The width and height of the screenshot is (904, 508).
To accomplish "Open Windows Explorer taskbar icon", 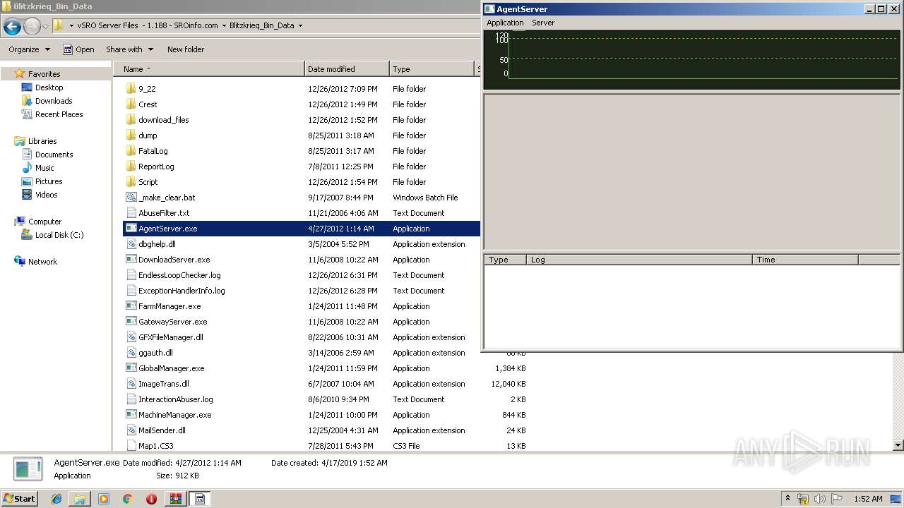I will click(x=80, y=499).
